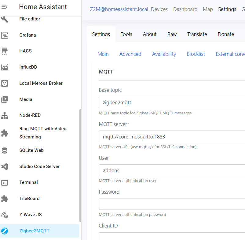Select the Main settings section

pyautogui.click(x=103, y=54)
